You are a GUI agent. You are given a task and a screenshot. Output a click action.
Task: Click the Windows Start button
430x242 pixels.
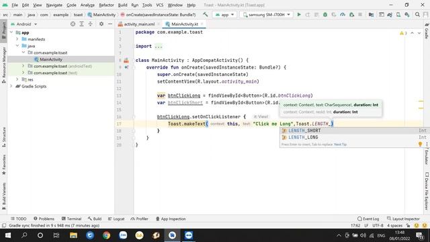[x=8, y=235]
